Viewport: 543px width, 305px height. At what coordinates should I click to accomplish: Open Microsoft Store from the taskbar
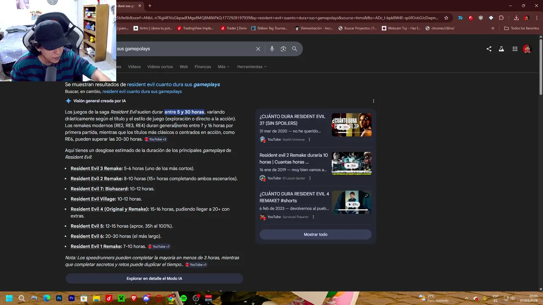[84, 298]
